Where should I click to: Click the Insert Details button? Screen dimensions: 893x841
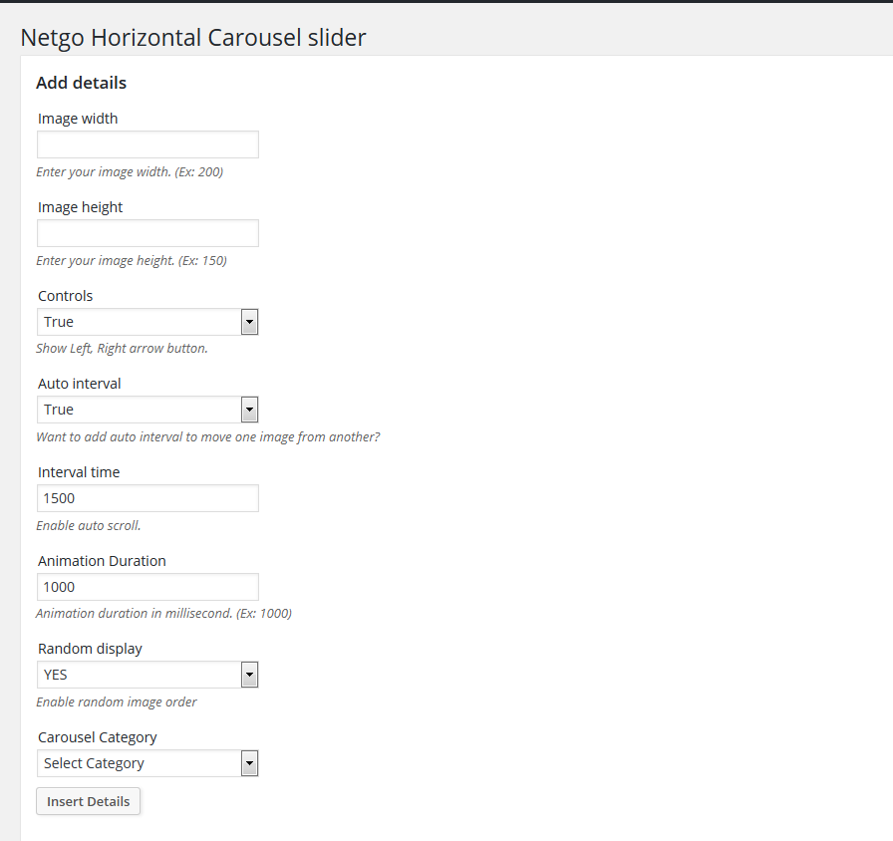point(89,801)
